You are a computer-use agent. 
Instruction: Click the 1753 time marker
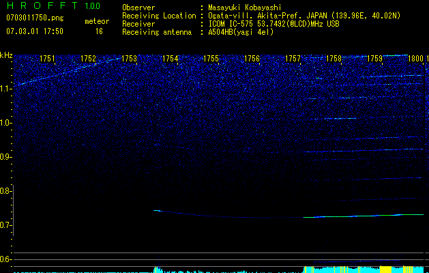[x=129, y=59]
